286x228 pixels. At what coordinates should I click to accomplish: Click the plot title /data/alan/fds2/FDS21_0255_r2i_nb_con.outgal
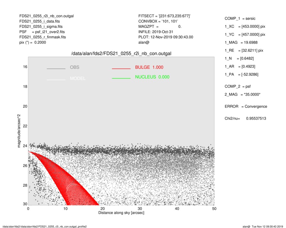coord(121,54)
